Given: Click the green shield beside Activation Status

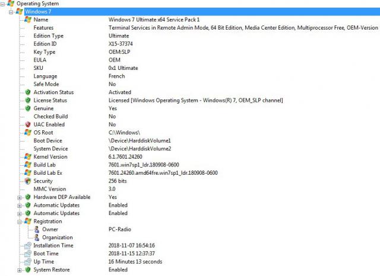Looking at the screenshot, I should click(28, 92).
